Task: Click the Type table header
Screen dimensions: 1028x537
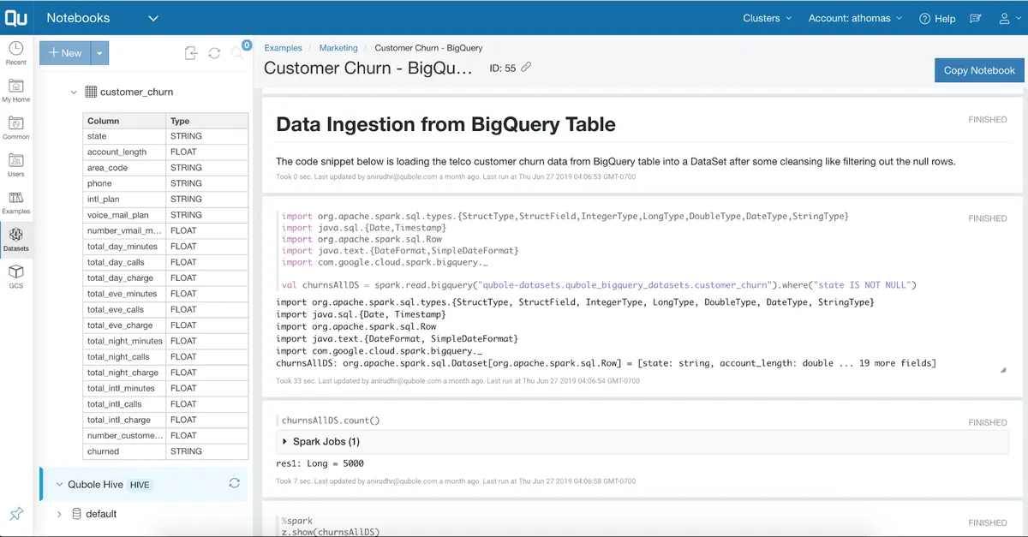Action: coord(207,121)
